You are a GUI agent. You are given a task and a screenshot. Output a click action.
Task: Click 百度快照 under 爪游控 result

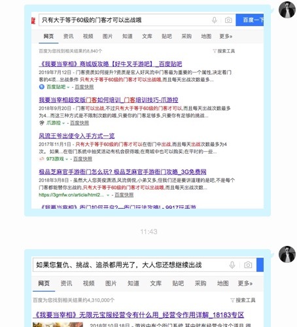pyautogui.click(x=79, y=123)
